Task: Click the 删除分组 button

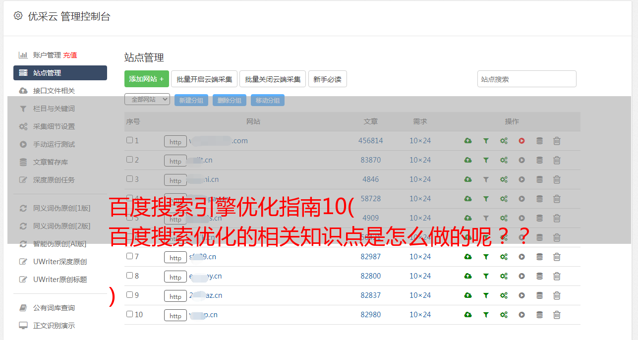Action: point(230,100)
